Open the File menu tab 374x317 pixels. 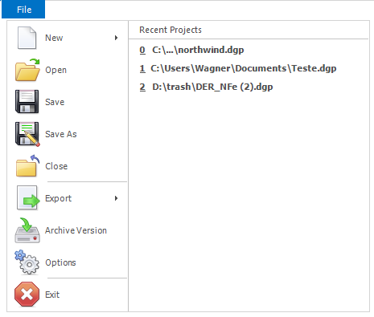coord(23,10)
